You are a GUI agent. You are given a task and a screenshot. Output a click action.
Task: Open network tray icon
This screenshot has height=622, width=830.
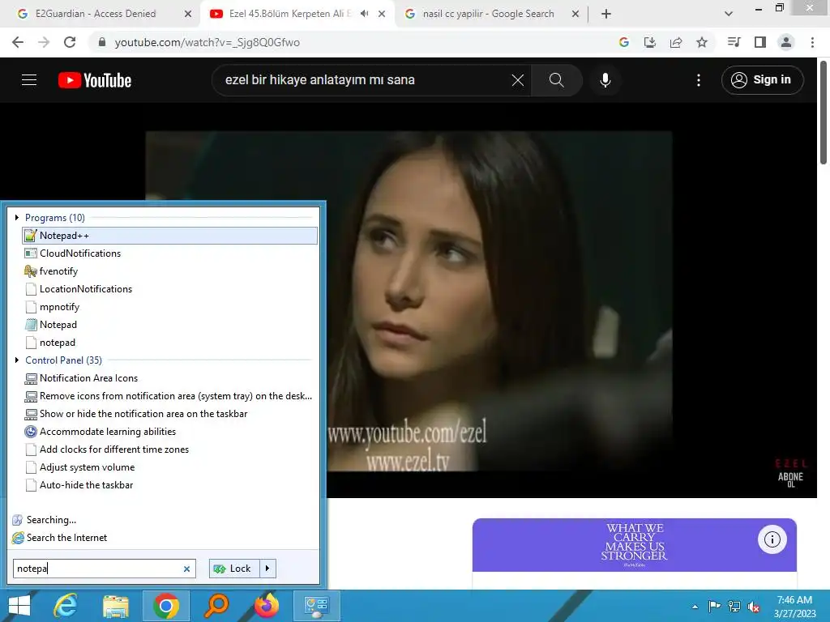pos(734,607)
